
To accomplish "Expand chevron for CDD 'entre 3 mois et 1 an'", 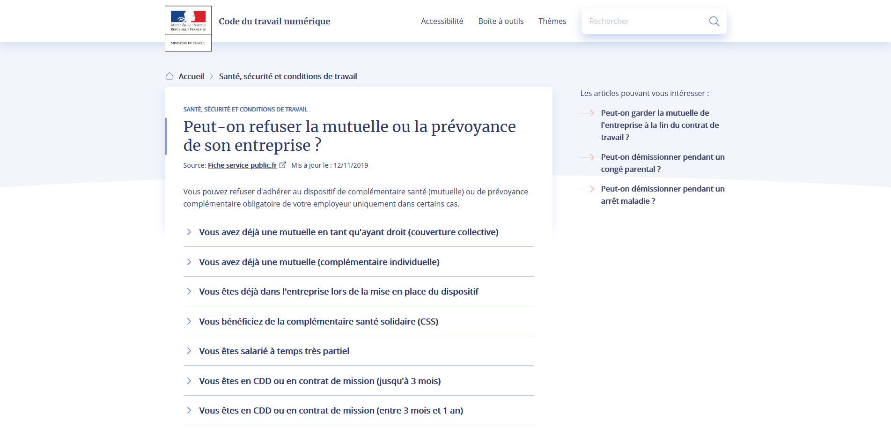I will click(189, 410).
